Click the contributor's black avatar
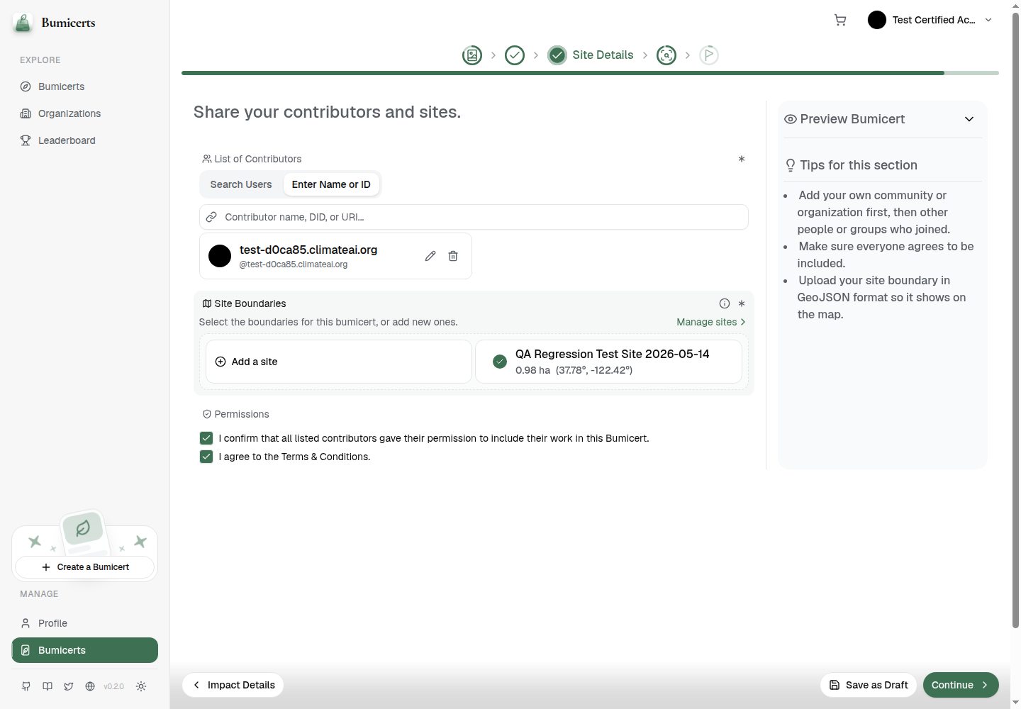 (220, 256)
